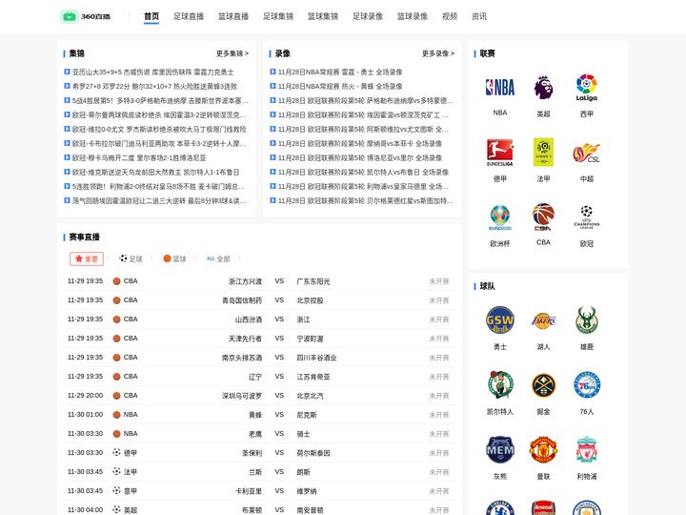
Task: Select the Manchester United (曼联) crest
Action: 543,450
